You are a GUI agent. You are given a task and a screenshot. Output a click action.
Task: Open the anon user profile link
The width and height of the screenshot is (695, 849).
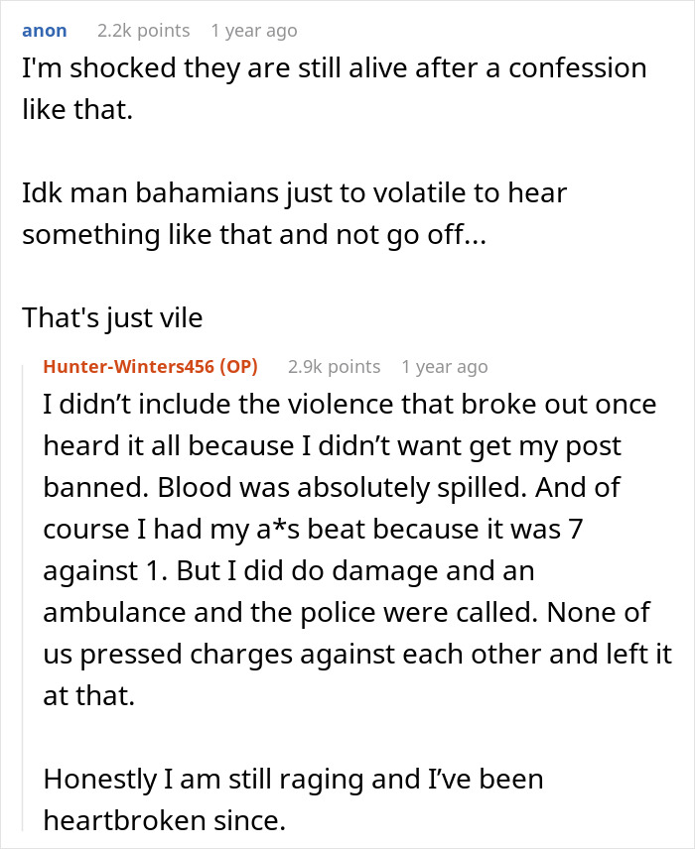click(45, 31)
